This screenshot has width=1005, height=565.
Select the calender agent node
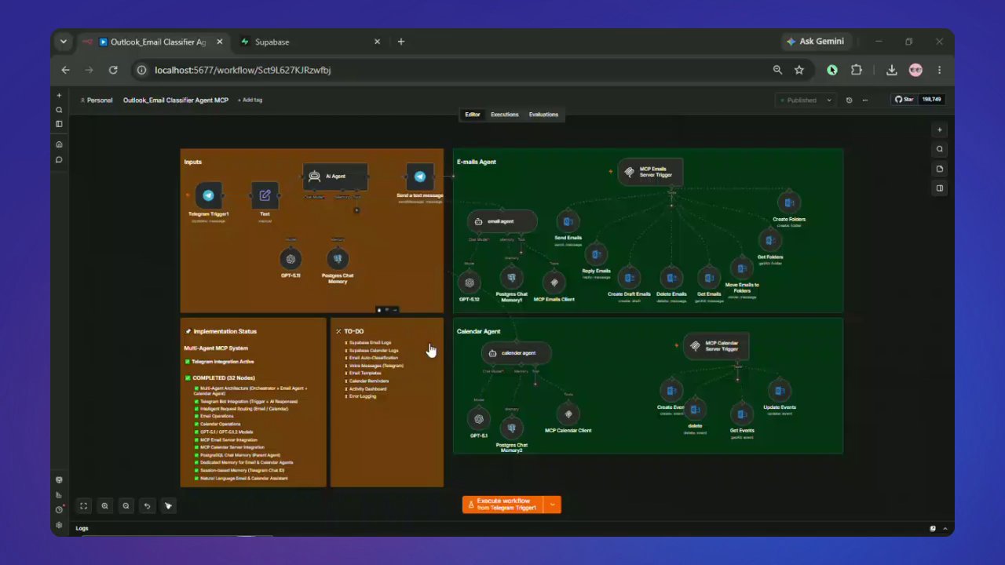point(516,353)
